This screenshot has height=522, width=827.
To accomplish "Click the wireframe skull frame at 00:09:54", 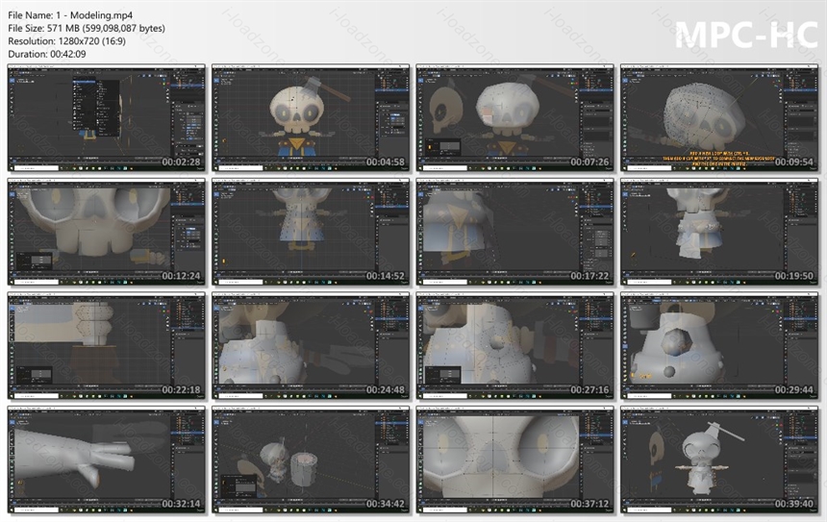I will 719,118.
